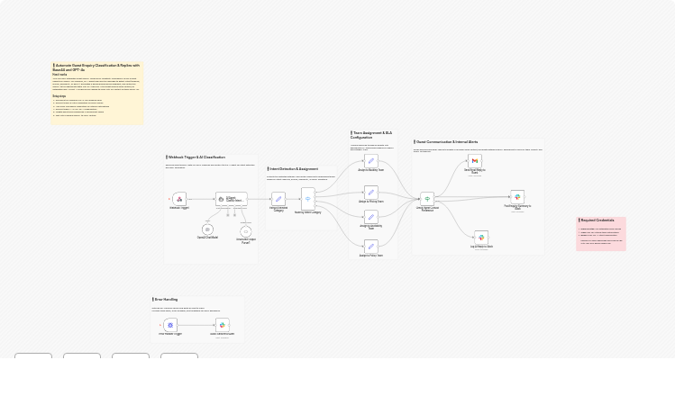Select the Webhook Trigger node
The image size is (675, 405).
coord(179,199)
